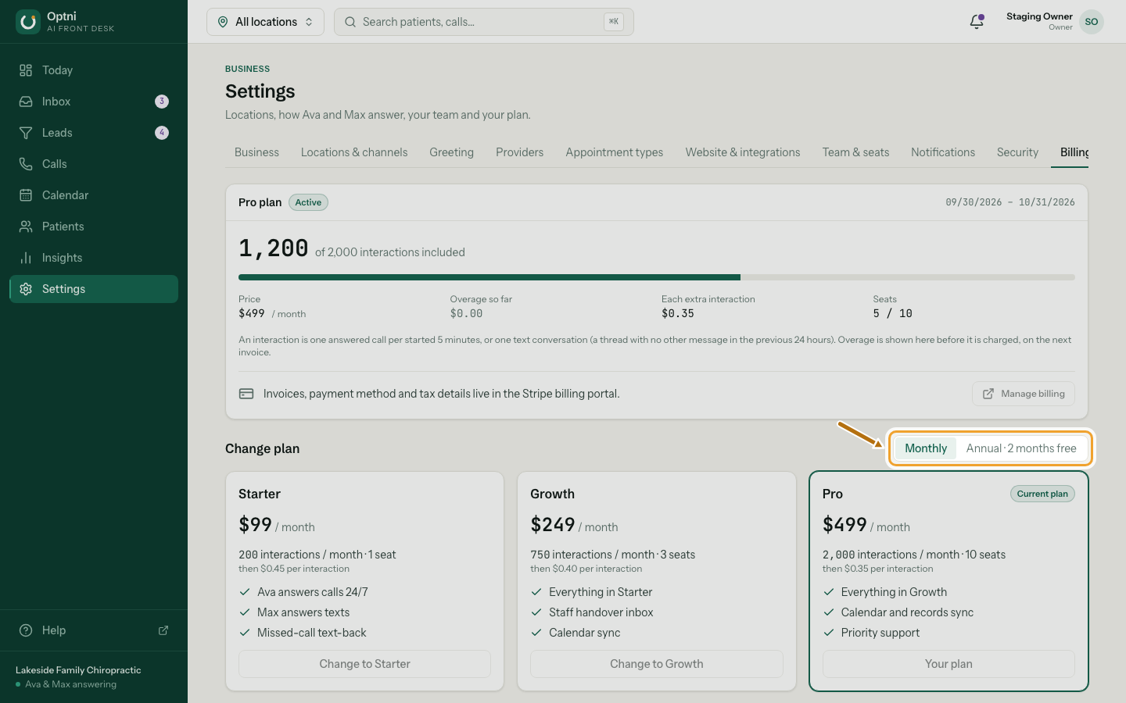Open notifications bell icon

977,22
